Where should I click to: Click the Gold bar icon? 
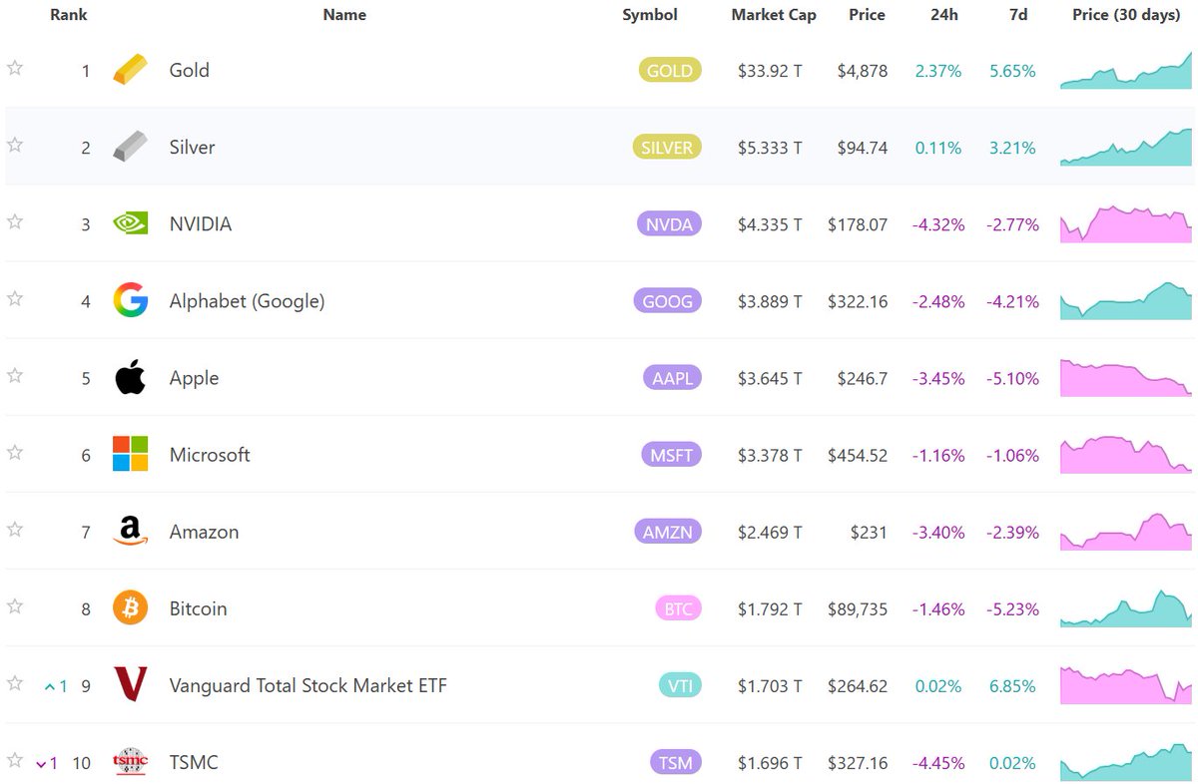[x=130, y=70]
